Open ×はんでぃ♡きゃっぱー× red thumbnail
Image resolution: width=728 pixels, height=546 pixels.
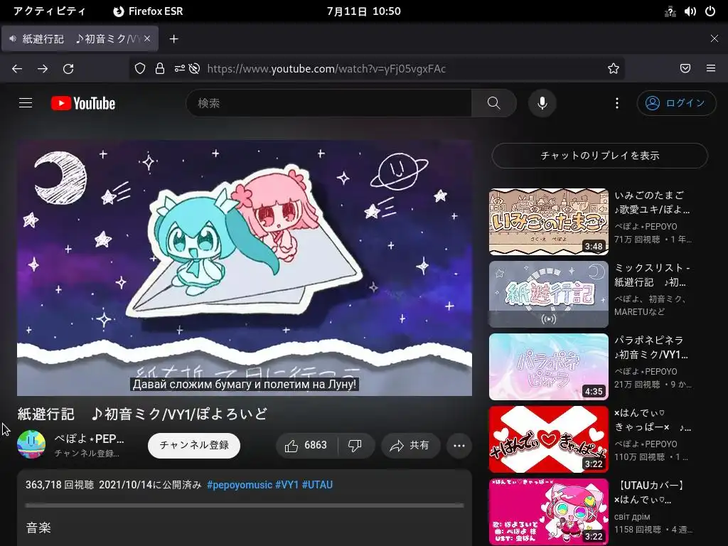tap(549, 439)
